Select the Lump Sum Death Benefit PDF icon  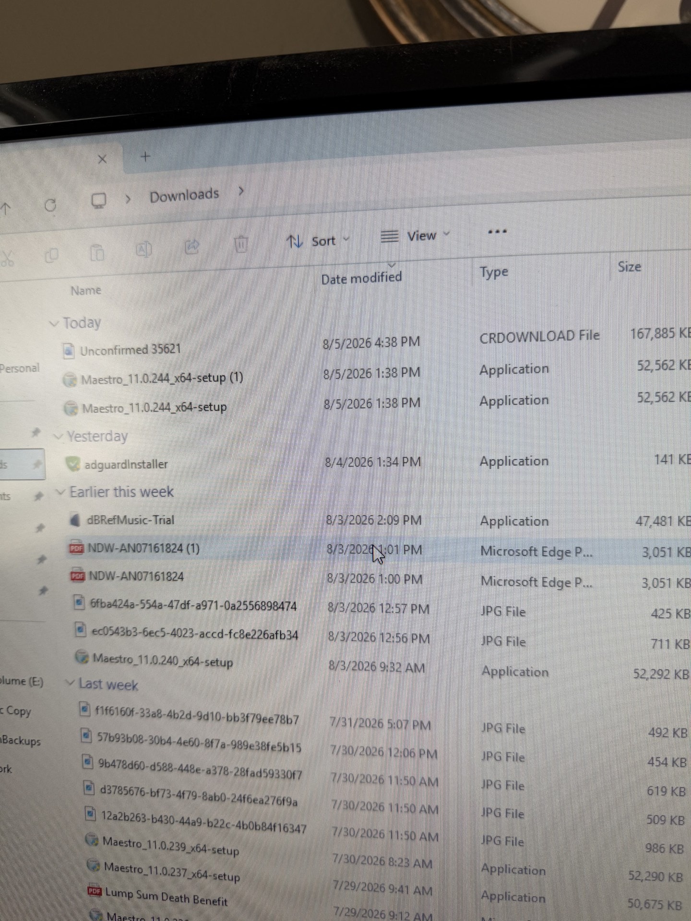click(x=95, y=891)
